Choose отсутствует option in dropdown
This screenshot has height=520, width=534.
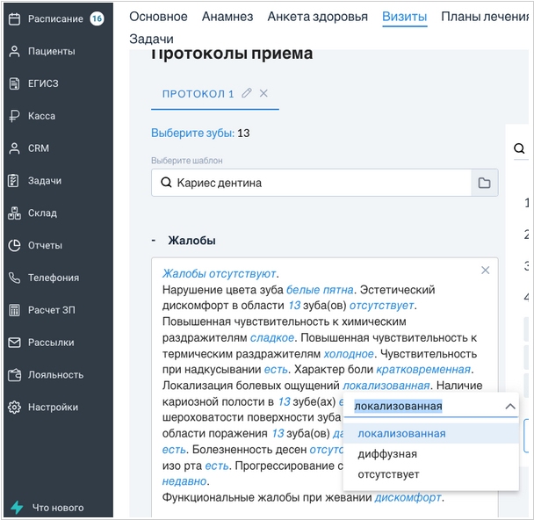388,474
